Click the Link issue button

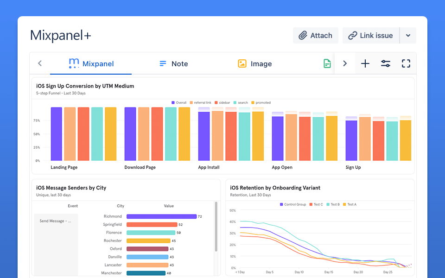370,36
